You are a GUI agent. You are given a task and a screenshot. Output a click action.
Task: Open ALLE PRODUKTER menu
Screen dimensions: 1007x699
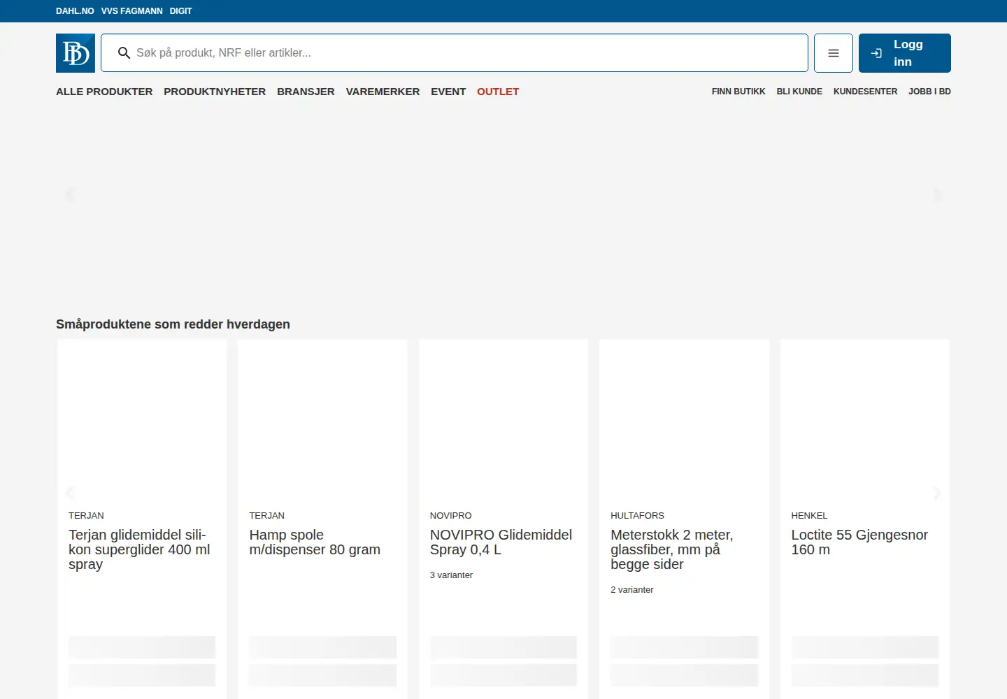[104, 92]
